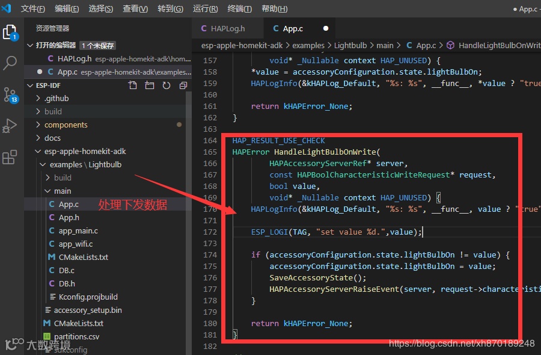The width and height of the screenshot is (541, 355).
Task: Switch to the HAPLog.h editor tab
Action: click(x=227, y=28)
